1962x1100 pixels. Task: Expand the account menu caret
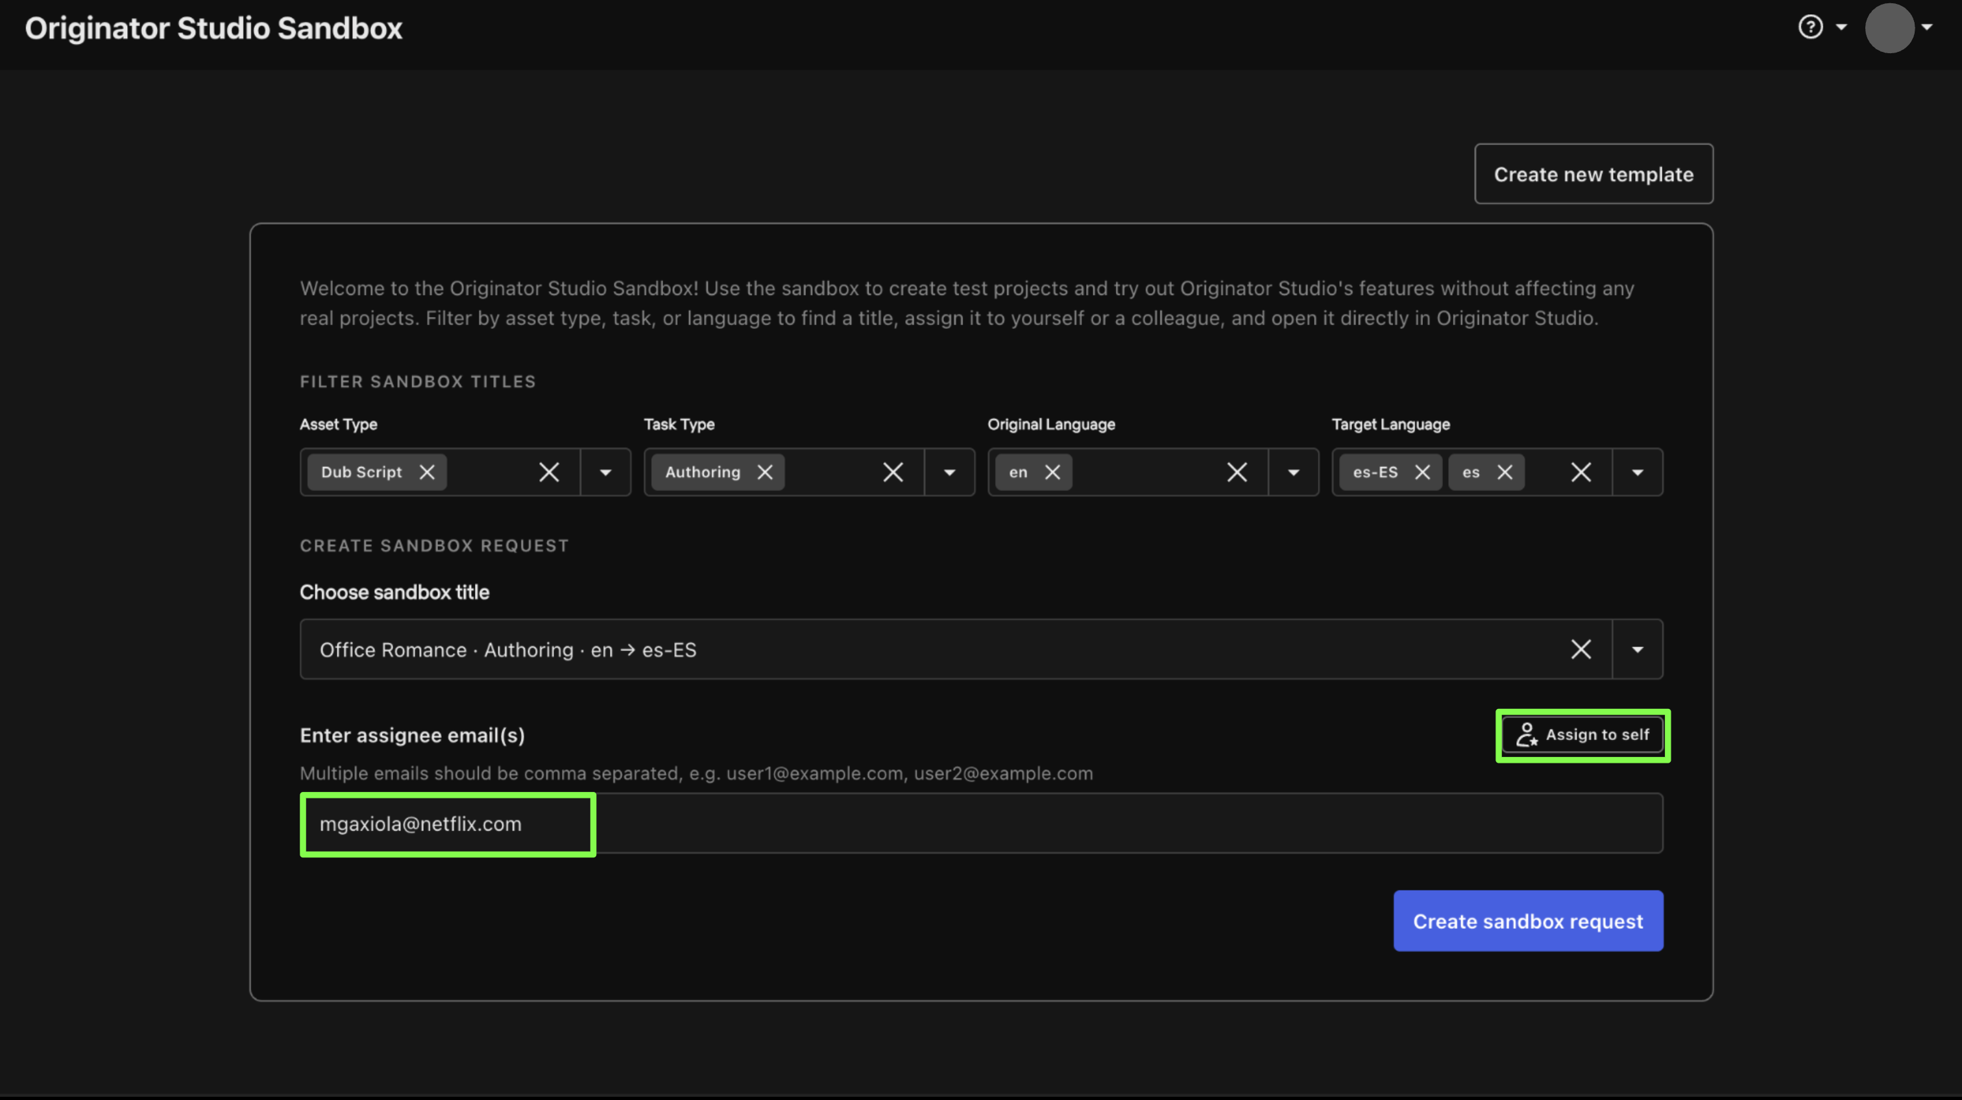[1927, 27]
